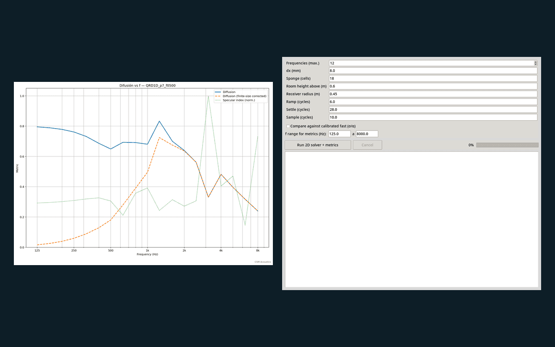
Task: Select the Ramp (cycles) input field
Action: pyautogui.click(x=433, y=102)
